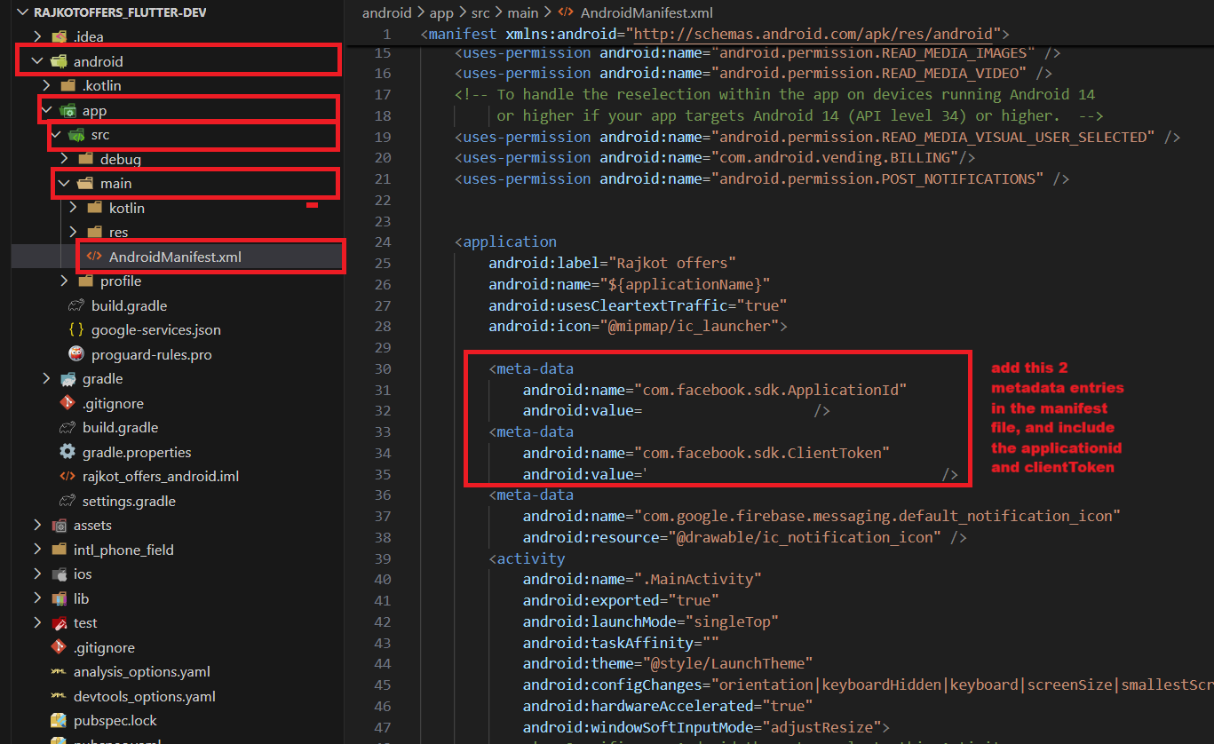Click the analysis_options.yaml file icon
Viewport: 1214px width, 744px height.
click(x=59, y=672)
